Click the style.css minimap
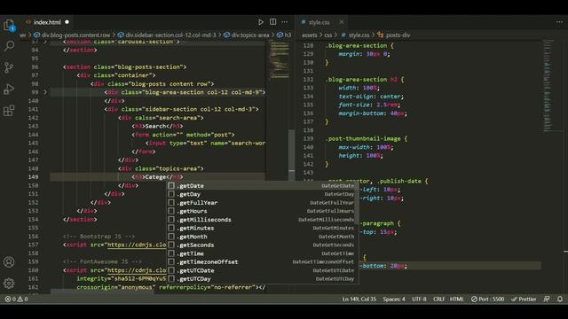The height and width of the screenshot is (319, 568). pos(548,85)
